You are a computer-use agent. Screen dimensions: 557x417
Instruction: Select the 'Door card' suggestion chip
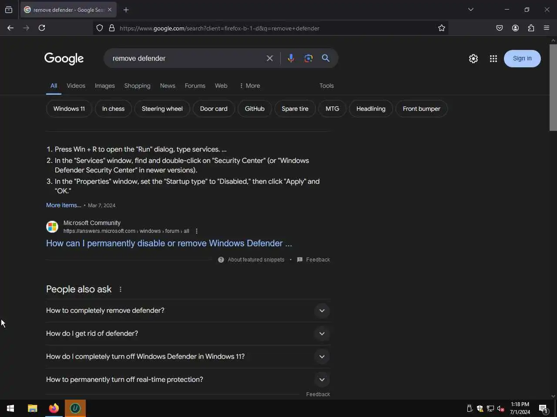(x=214, y=109)
